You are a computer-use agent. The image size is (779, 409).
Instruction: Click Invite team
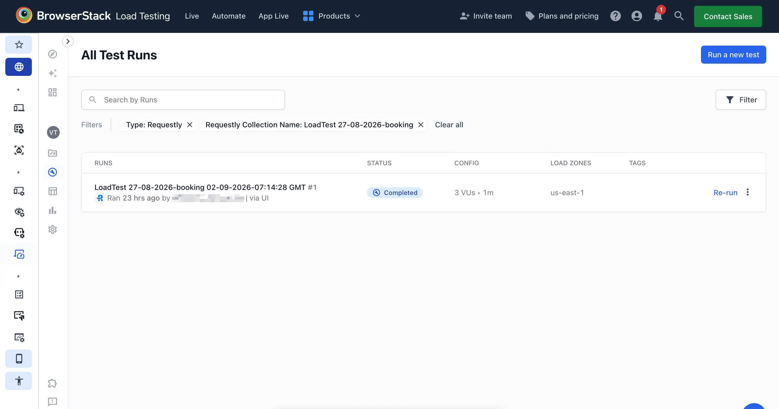click(486, 16)
